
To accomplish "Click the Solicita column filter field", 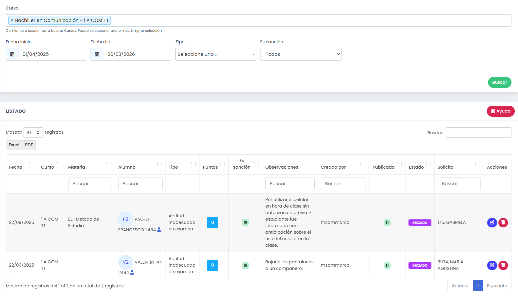I will [x=459, y=184].
